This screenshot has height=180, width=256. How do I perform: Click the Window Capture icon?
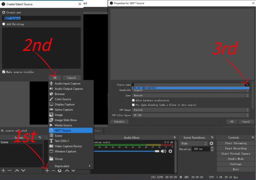pos(51,151)
